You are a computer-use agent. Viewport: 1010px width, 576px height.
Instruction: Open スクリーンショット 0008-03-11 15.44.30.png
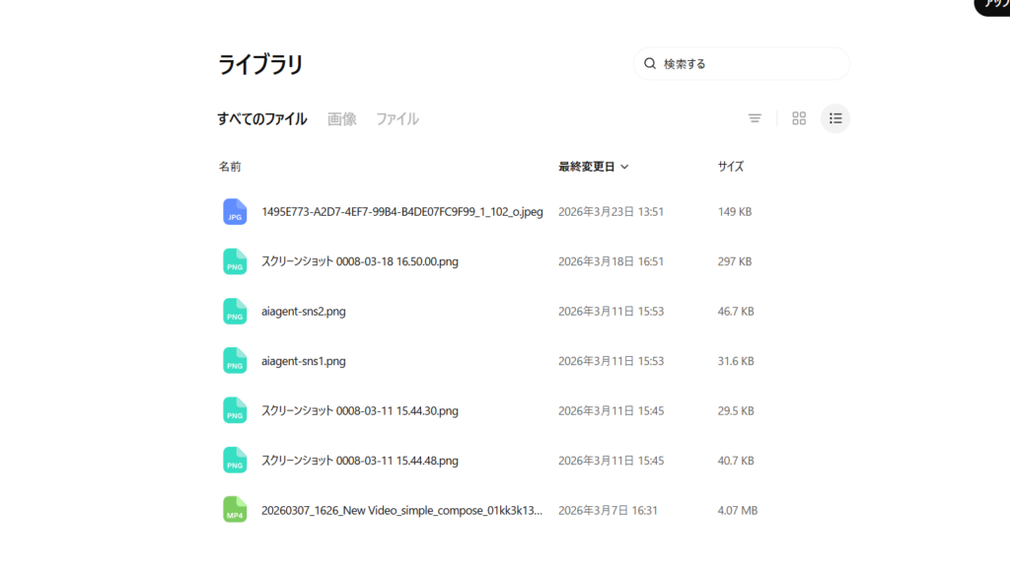(359, 410)
